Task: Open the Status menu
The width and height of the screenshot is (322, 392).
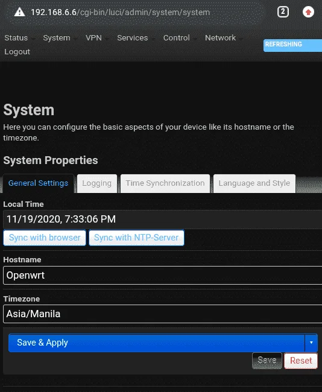Action: [16, 38]
